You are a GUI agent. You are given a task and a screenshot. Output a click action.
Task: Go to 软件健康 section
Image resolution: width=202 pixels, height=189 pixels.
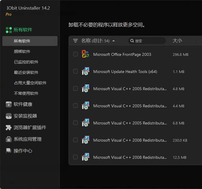tap(23, 104)
